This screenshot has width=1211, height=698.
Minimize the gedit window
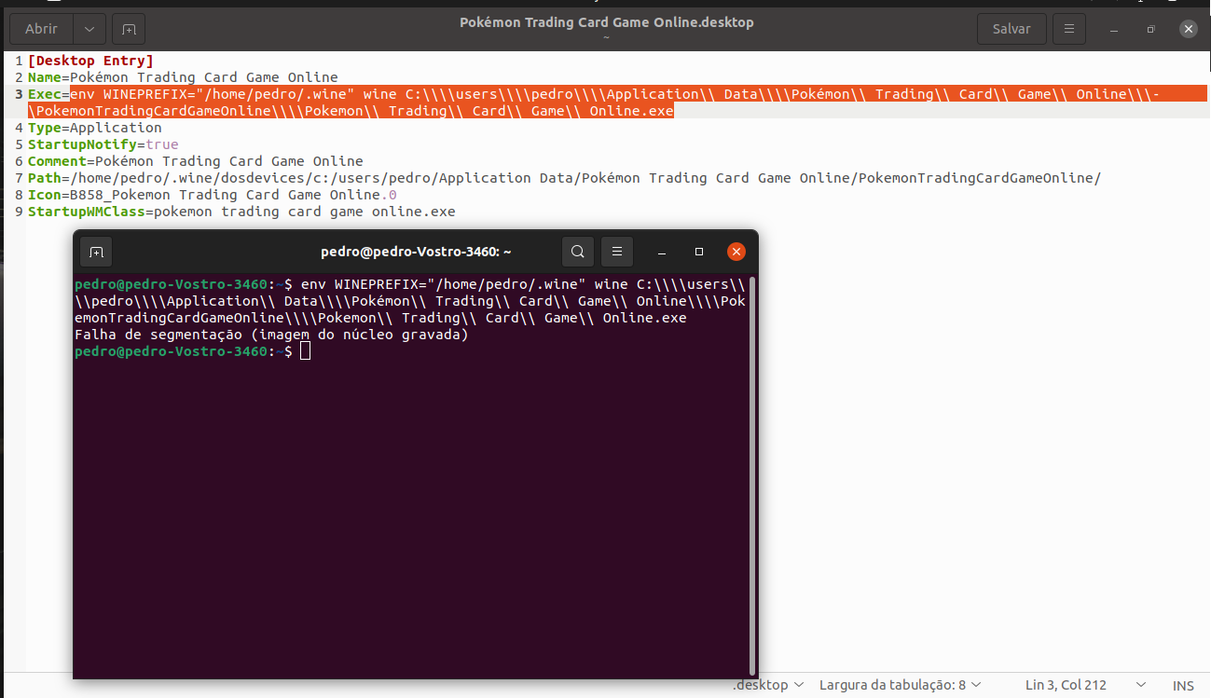pyautogui.click(x=1115, y=30)
